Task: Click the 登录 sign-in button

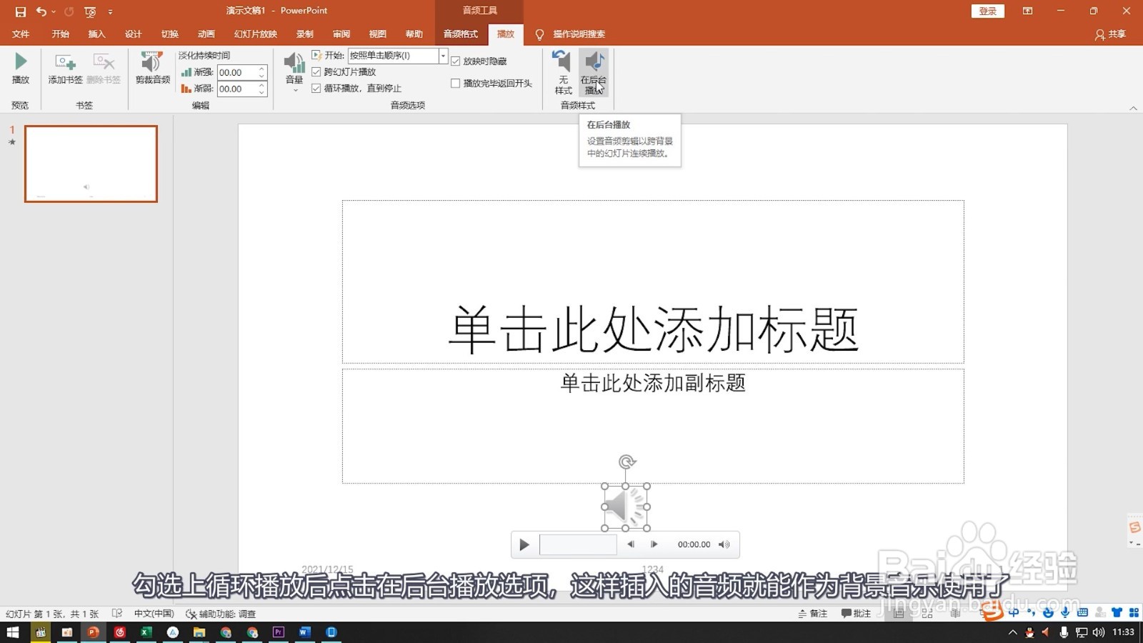Action: pyautogui.click(x=987, y=11)
